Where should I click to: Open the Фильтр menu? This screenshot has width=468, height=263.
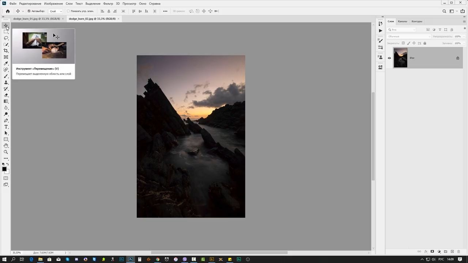coord(108,4)
